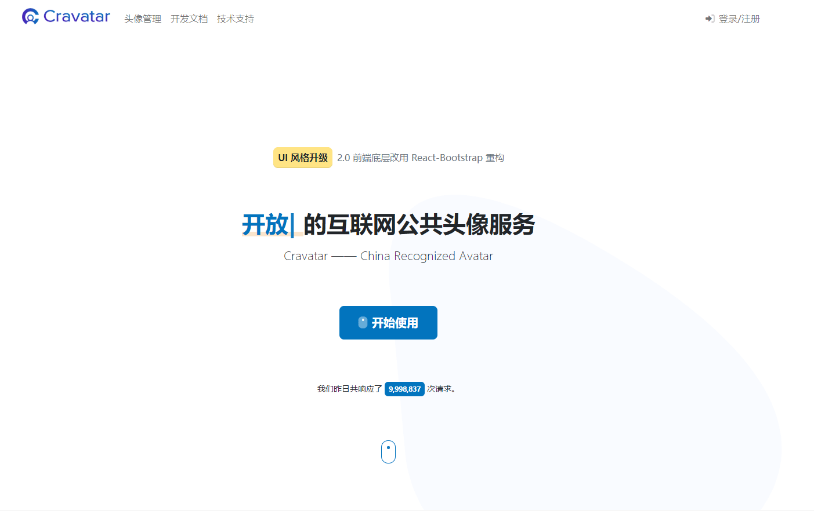Screen dimensions: 814x511
Task: Open the 技术支持 nav link
Action: (x=236, y=19)
